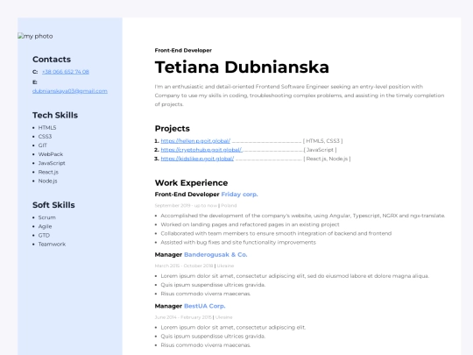
Task: Open the hellen.p.goit.global project link
Action: click(195, 140)
